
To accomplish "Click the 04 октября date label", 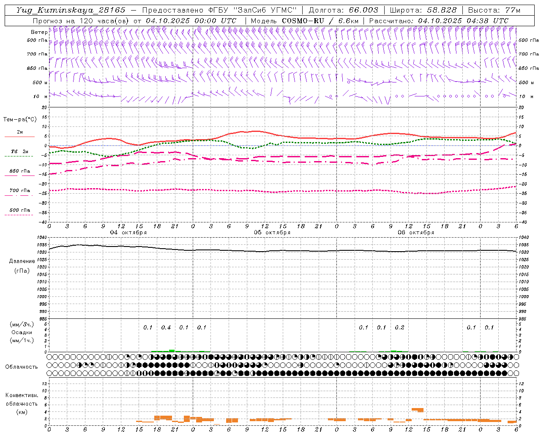I will [128, 233].
